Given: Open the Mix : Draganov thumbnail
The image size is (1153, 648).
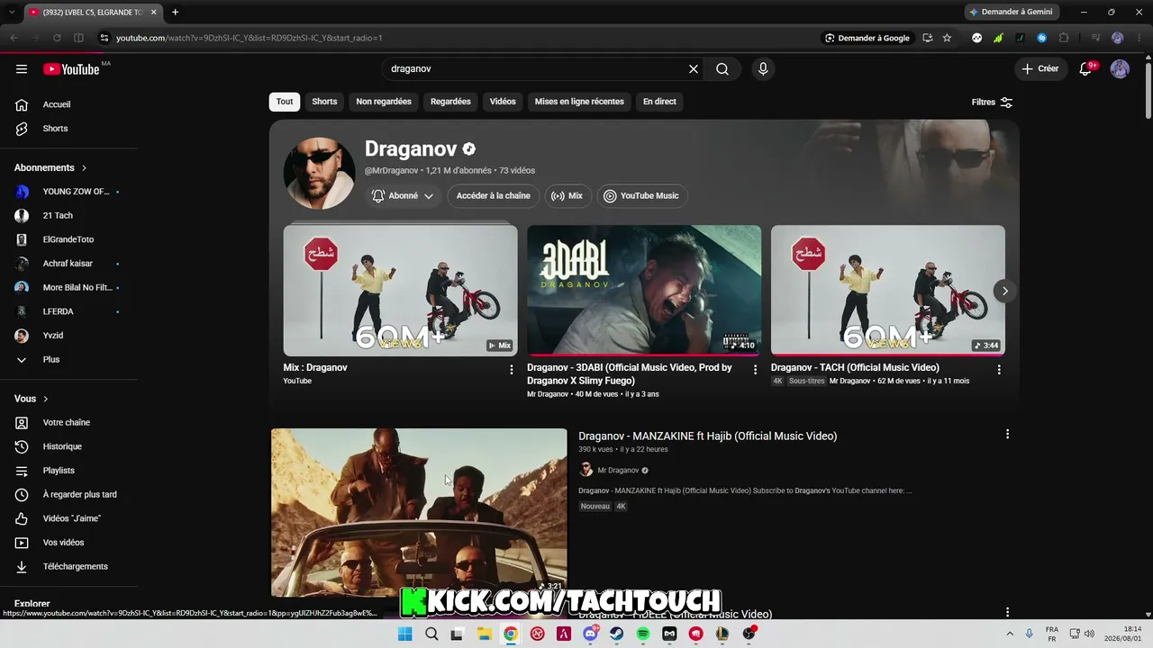Looking at the screenshot, I should [401, 291].
